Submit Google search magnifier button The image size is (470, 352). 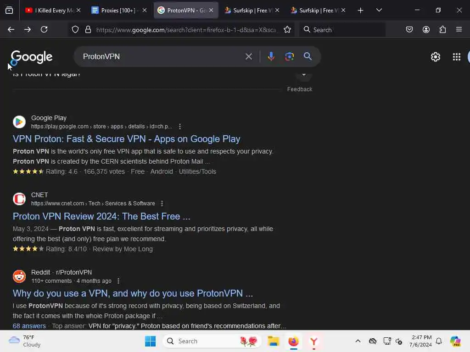(x=308, y=56)
